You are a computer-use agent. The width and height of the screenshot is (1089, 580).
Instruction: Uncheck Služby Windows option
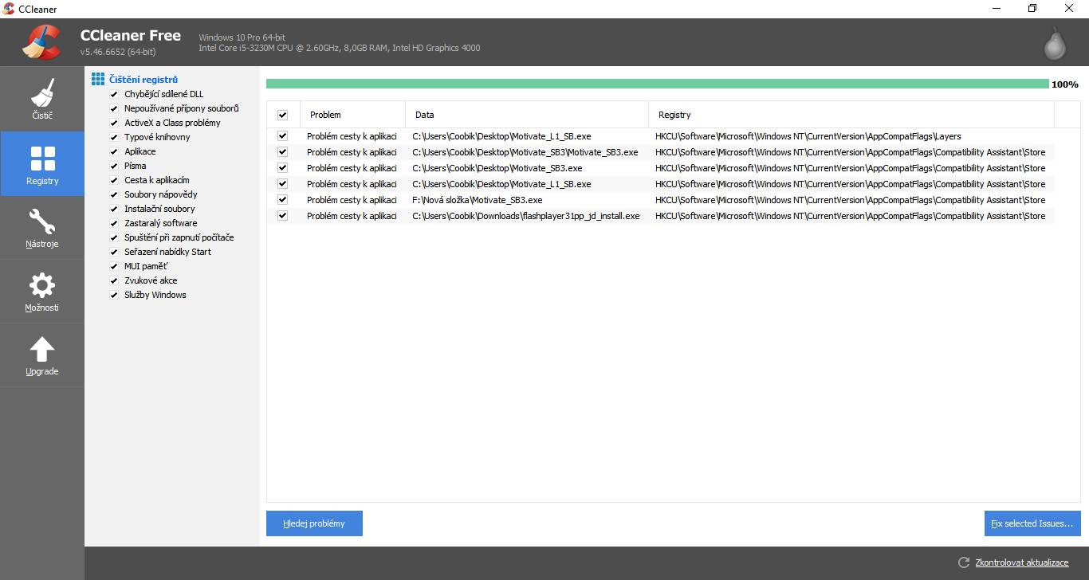click(x=114, y=295)
